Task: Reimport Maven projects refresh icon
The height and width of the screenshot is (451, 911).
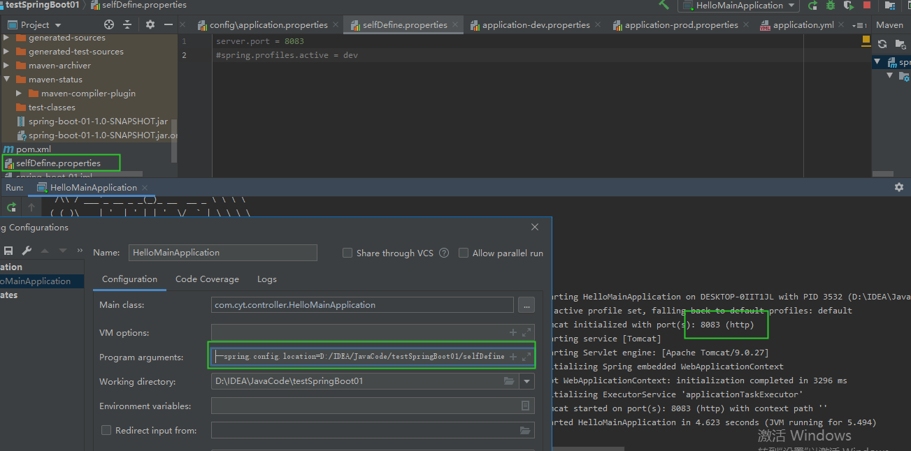Action: click(x=882, y=43)
